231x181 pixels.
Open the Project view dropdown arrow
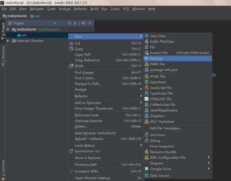coord(55,24)
